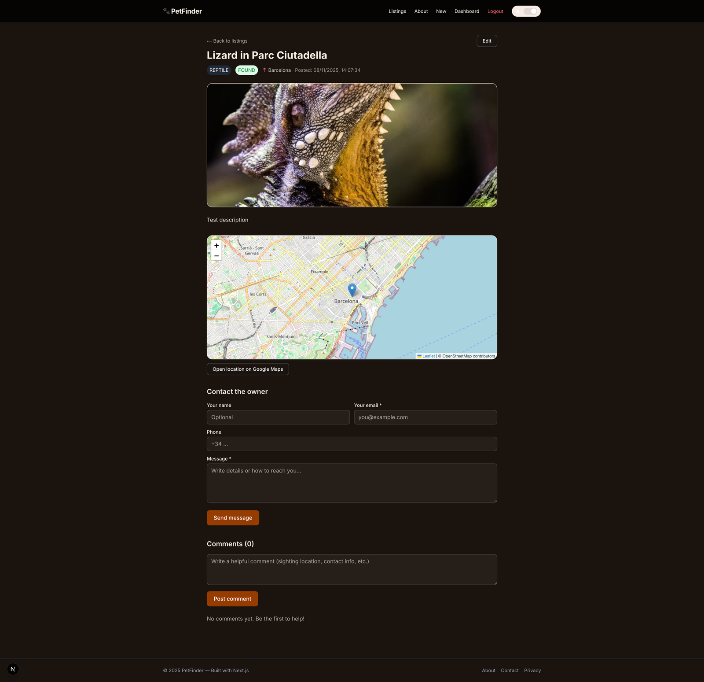Open the Dashboard from the navigation bar
Screen dimensions: 704x682
click(x=466, y=11)
